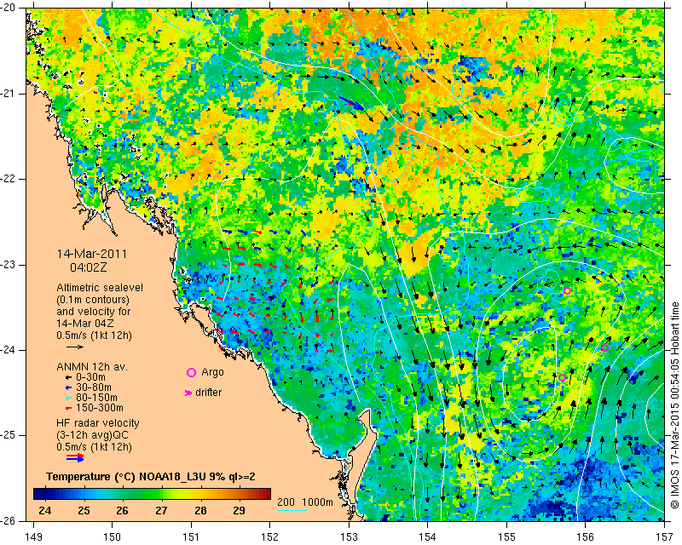Viewport: 682px width, 545px height.
Task: Click the green 26.5 region of temperature colorbar
Action: pos(141,494)
